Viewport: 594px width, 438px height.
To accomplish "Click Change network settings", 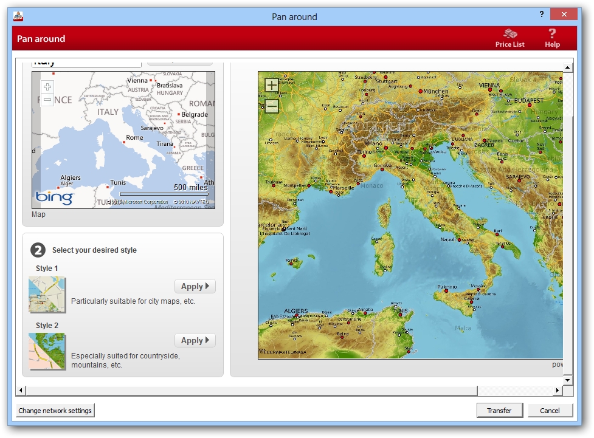I will click(x=55, y=411).
